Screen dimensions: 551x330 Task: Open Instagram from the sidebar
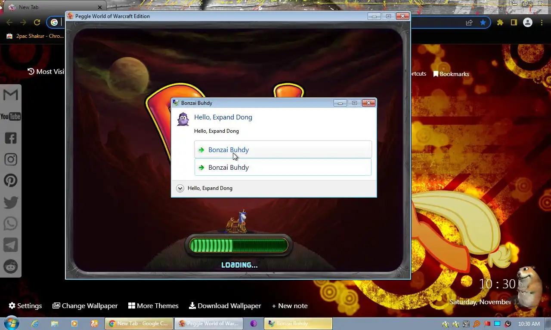[11, 159]
